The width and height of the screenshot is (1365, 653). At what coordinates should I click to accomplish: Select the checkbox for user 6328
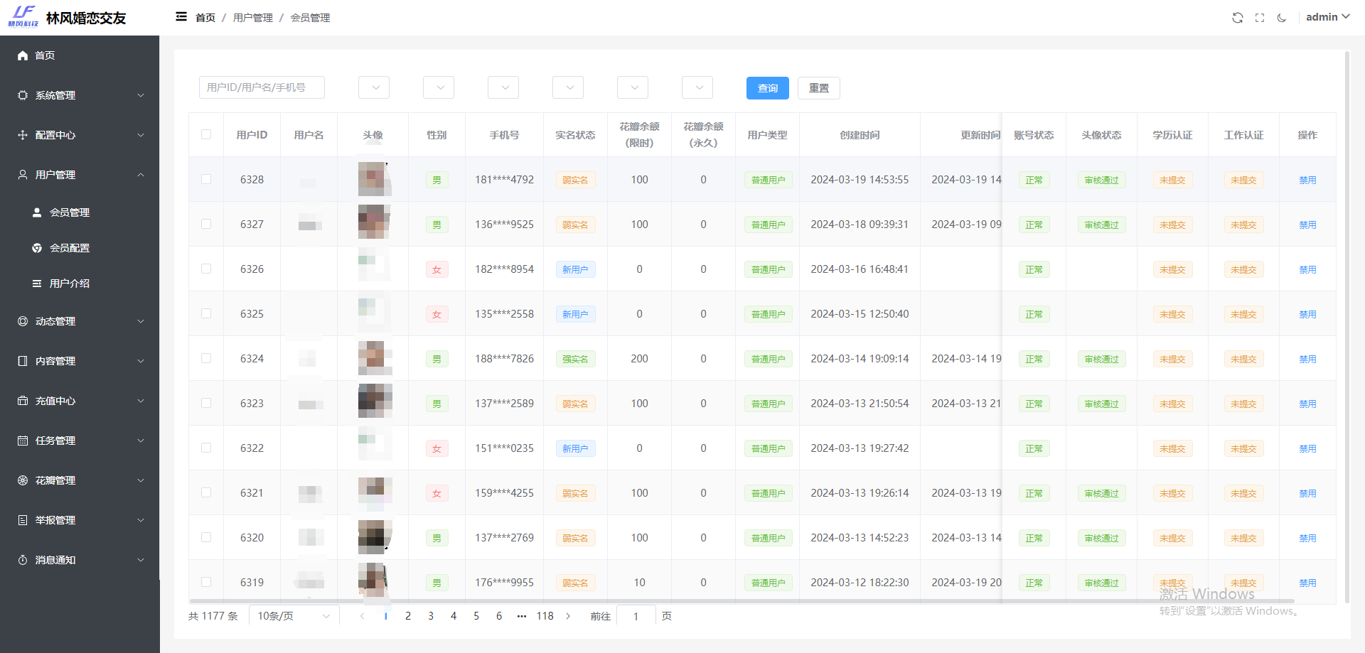[206, 179]
